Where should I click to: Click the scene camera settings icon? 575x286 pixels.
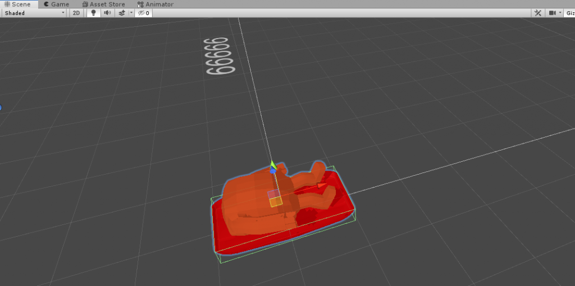(x=552, y=13)
